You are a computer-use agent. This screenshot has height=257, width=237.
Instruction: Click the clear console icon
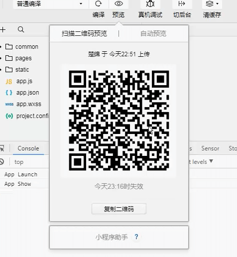coord(2,161)
